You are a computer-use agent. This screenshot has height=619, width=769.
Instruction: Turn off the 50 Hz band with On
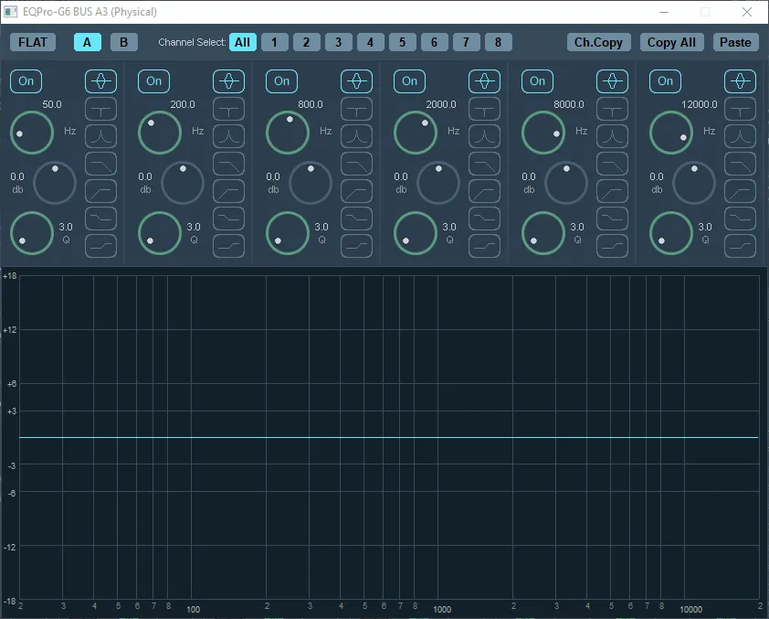(x=26, y=81)
